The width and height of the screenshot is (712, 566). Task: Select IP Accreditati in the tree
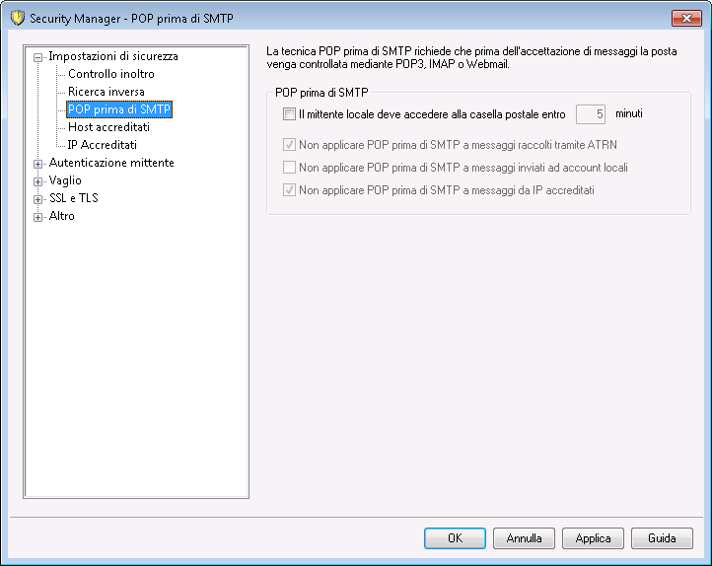[103, 144]
